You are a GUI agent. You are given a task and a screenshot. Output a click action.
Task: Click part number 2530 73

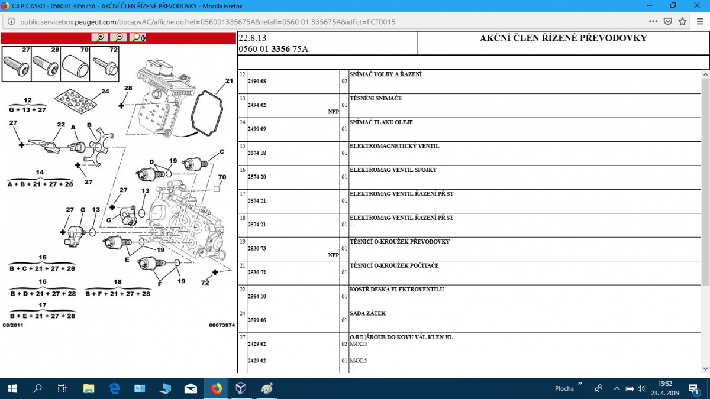[x=257, y=249]
